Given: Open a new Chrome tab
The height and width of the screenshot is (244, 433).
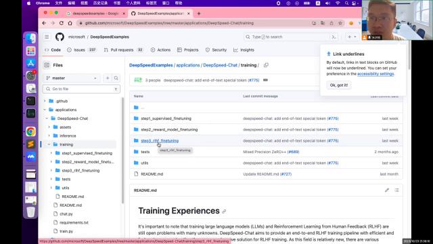Looking at the screenshot, I should coord(198,14).
